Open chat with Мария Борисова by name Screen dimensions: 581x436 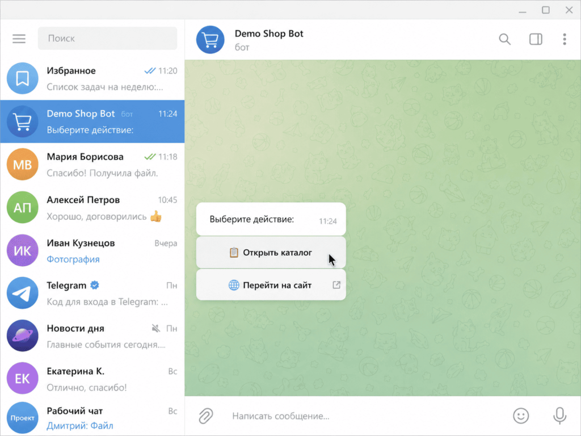point(85,157)
